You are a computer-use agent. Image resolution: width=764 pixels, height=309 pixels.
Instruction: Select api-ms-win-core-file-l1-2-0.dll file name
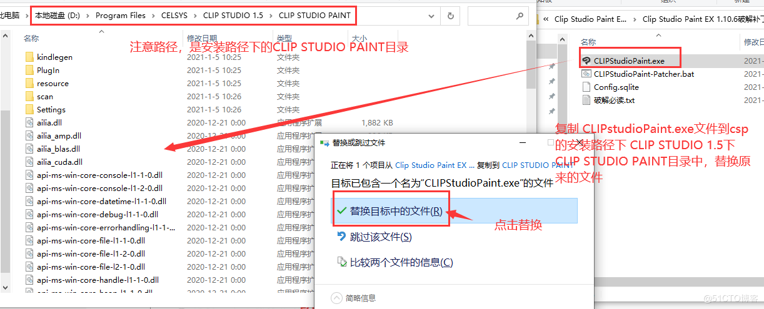tap(91, 253)
